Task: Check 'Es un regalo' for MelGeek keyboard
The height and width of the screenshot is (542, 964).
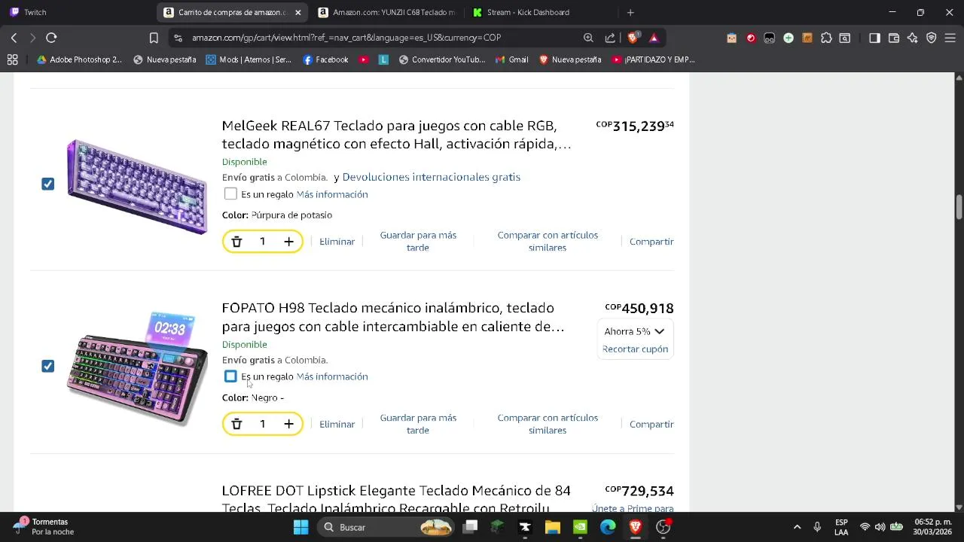Action: click(x=230, y=194)
